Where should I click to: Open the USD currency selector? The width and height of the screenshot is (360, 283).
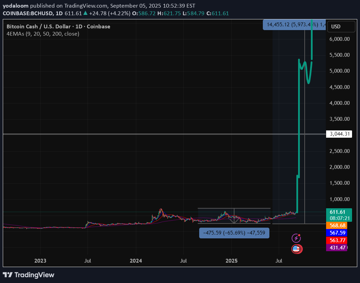[x=341, y=27]
